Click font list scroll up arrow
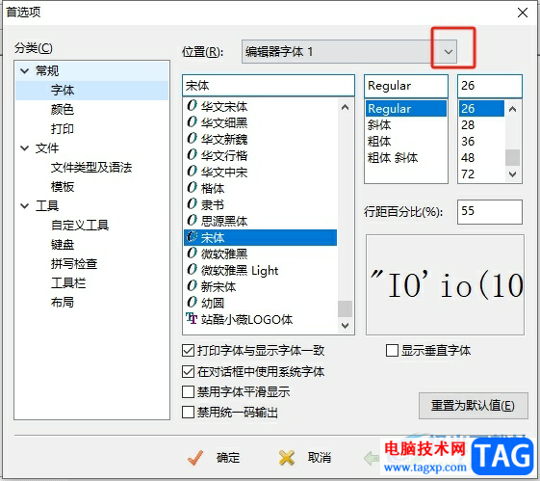The height and width of the screenshot is (481, 540). (x=345, y=107)
